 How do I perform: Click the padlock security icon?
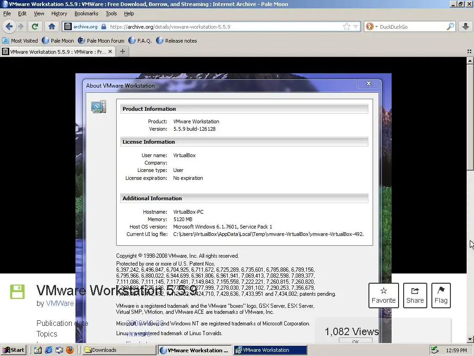(104, 26)
